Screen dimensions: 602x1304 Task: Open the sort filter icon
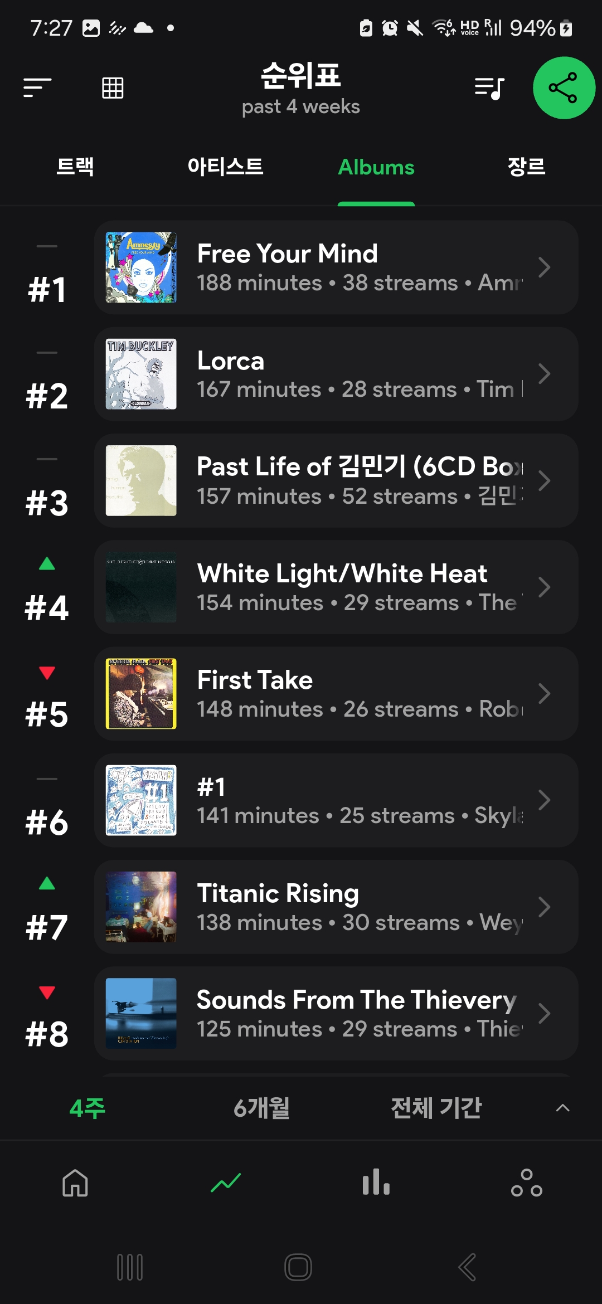(x=37, y=88)
